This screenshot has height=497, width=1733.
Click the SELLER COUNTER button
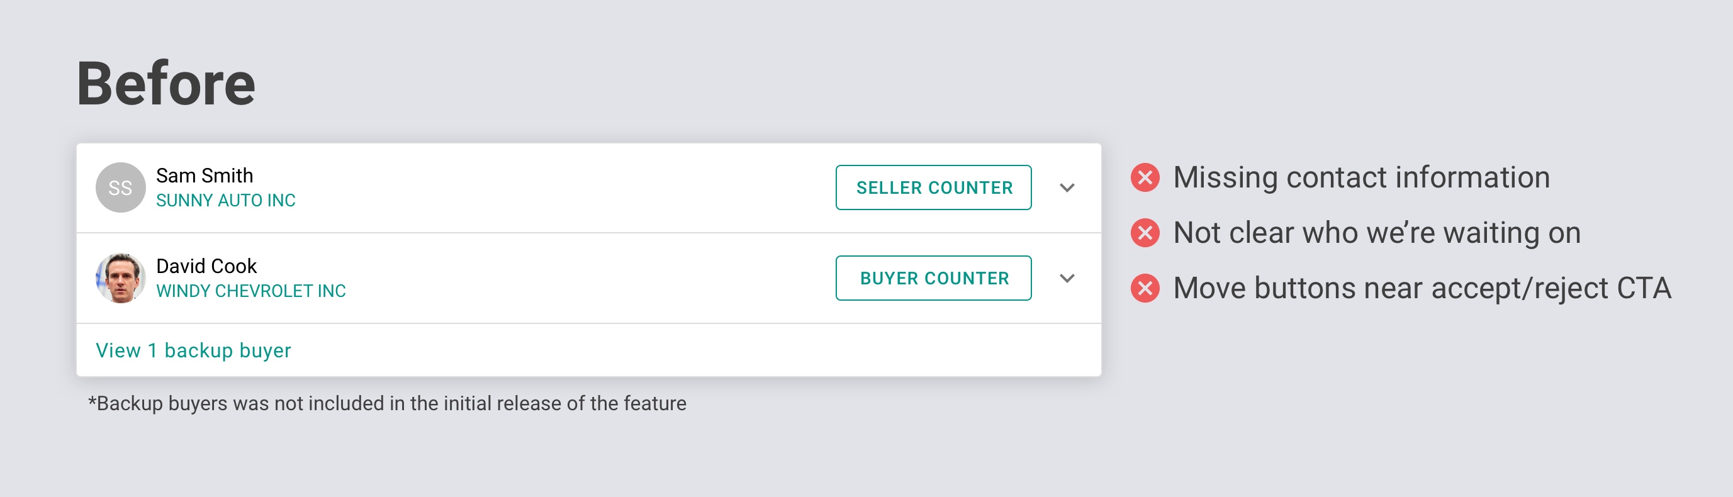point(933,187)
